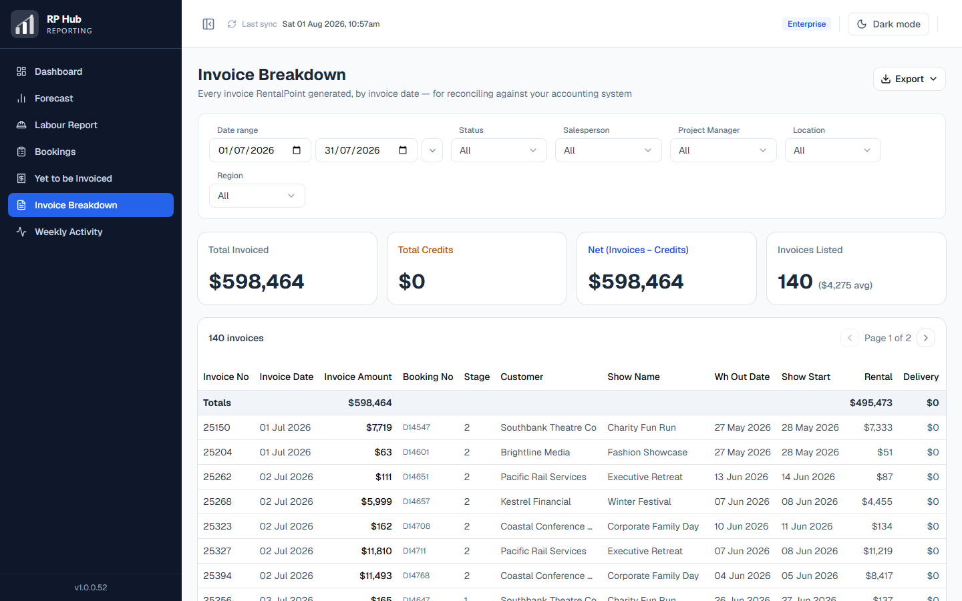
Task: Click the refresh sync icon
Action: coord(232,24)
